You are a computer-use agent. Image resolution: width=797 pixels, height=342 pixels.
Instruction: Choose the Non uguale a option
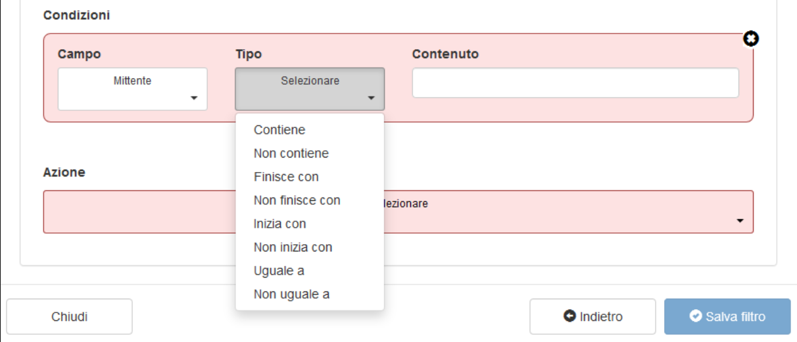[x=291, y=294]
